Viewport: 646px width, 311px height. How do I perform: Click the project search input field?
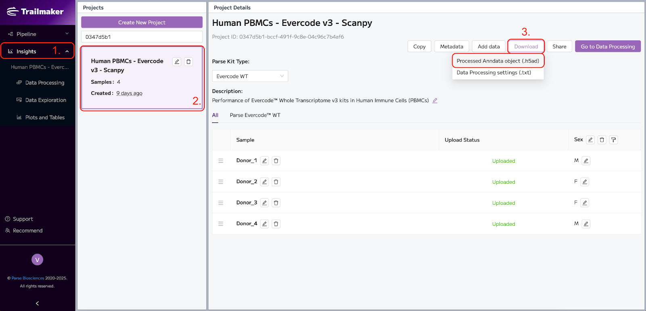pyautogui.click(x=142, y=37)
